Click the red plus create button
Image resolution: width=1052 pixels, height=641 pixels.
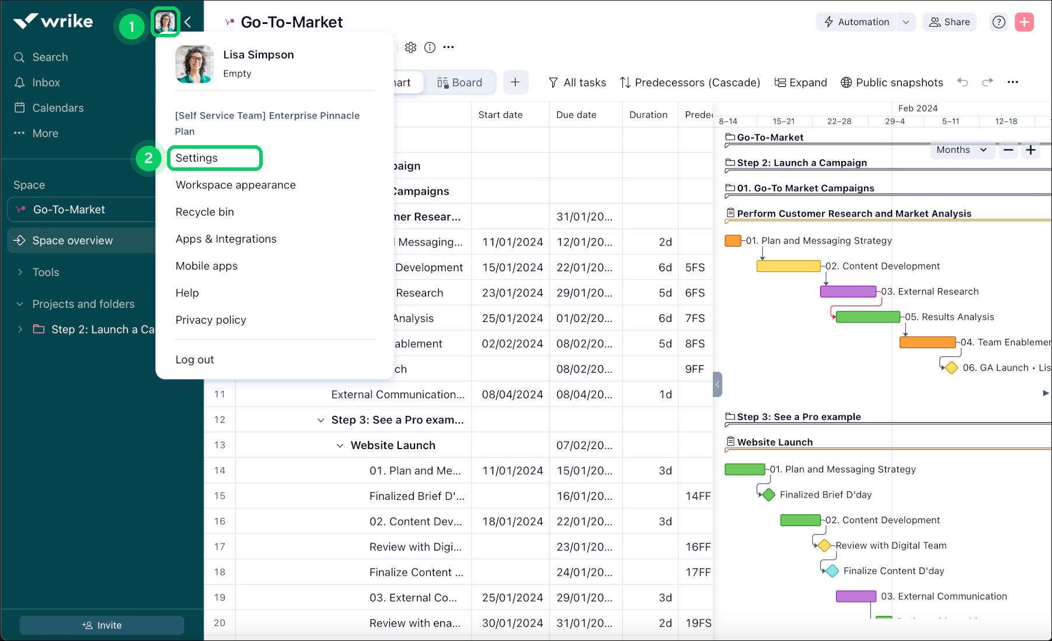(1024, 22)
